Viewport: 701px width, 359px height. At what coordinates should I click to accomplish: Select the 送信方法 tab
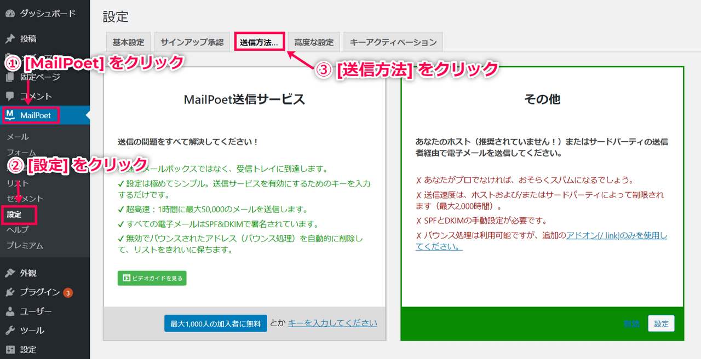[259, 42]
